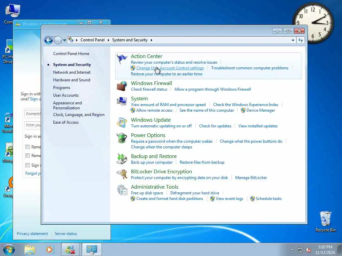The height and width of the screenshot is (256, 342).
Task: Click the refresh button beside the address bar
Action: click(301, 40)
